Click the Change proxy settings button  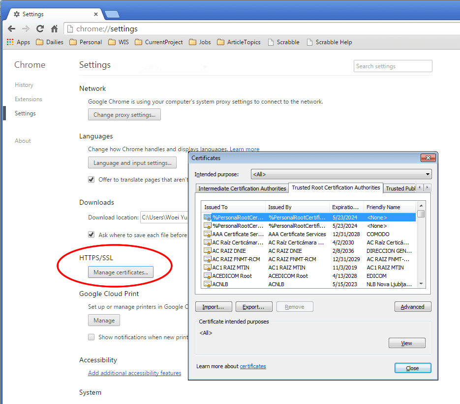pyautogui.click(x=124, y=114)
